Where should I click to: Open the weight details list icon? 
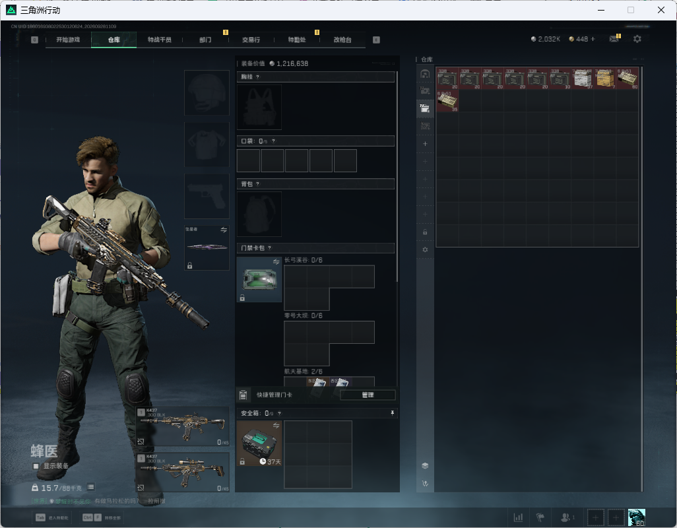click(x=90, y=487)
